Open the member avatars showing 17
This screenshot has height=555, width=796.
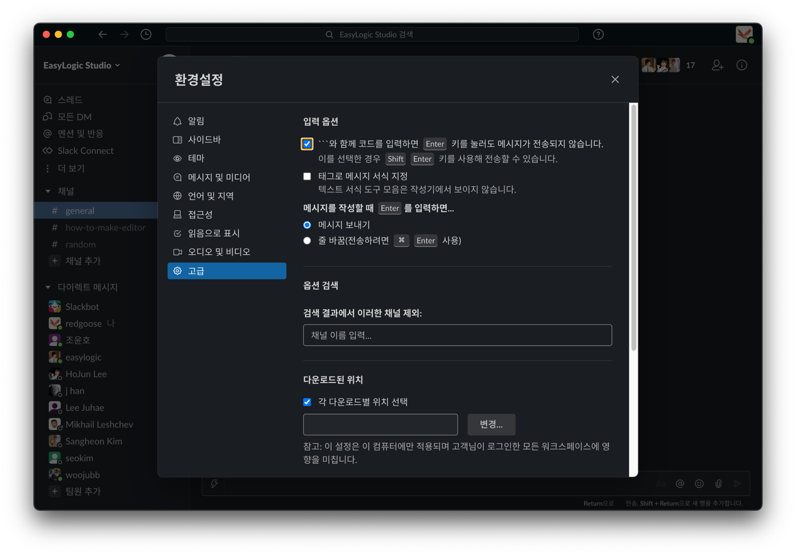pyautogui.click(x=668, y=65)
